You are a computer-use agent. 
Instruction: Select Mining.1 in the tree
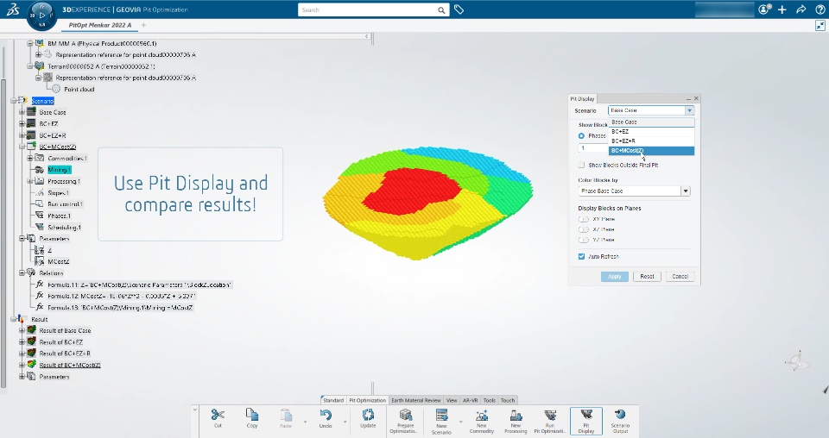point(59,170)
